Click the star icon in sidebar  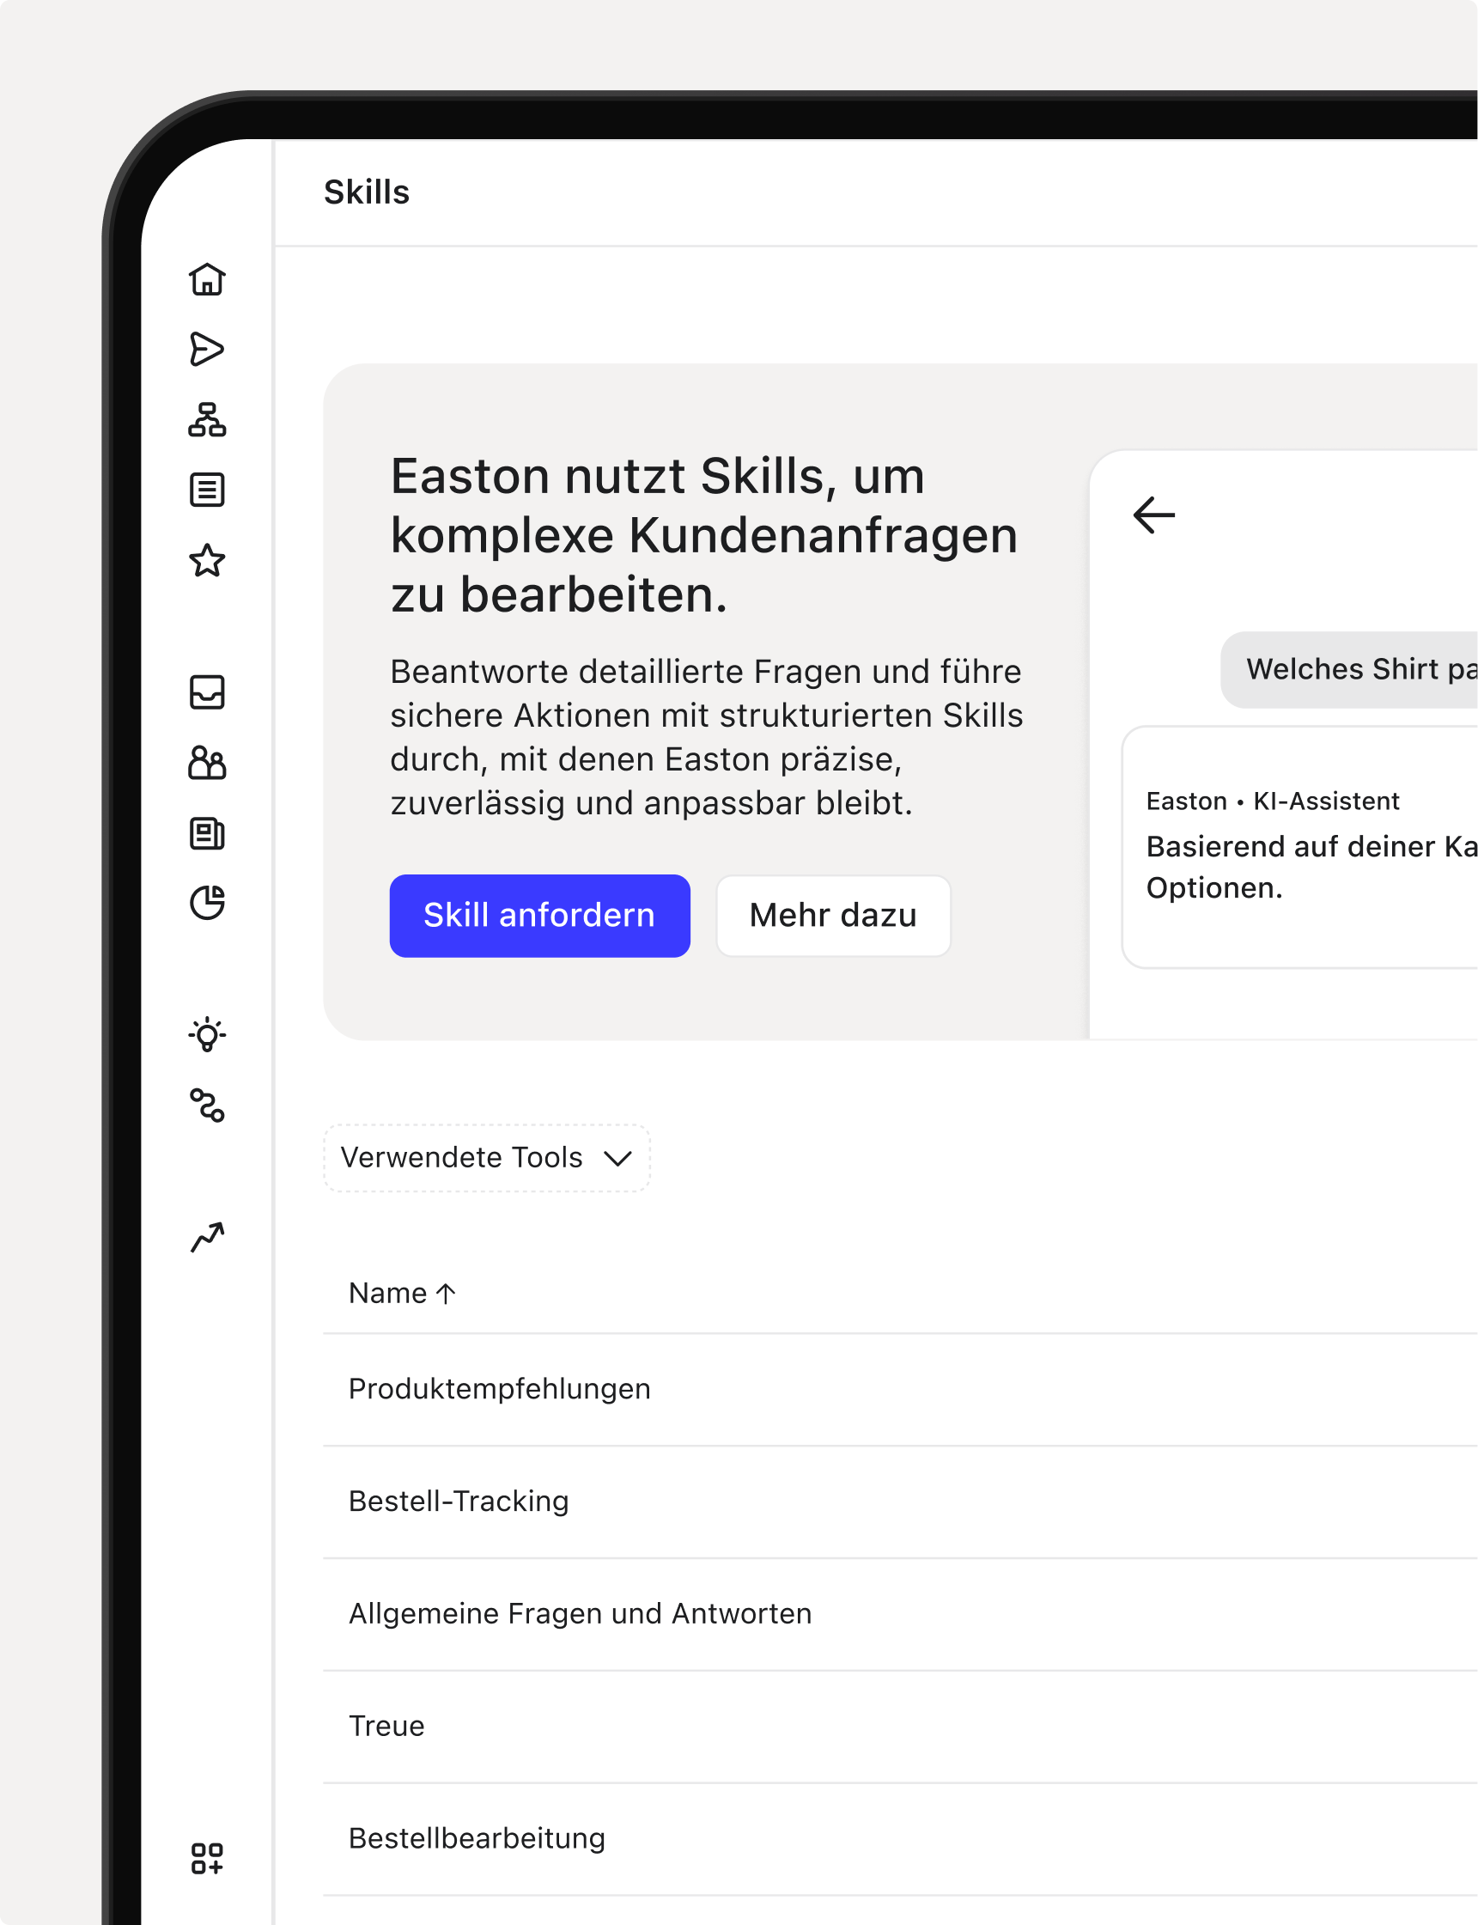[207, 560]
